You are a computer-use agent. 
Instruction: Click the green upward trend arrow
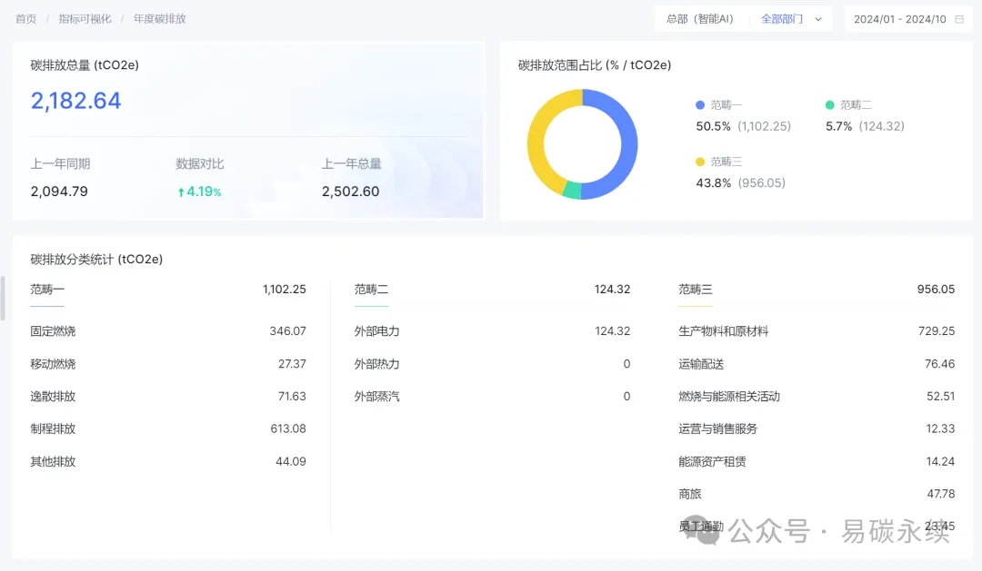click(x=181, y=192)
